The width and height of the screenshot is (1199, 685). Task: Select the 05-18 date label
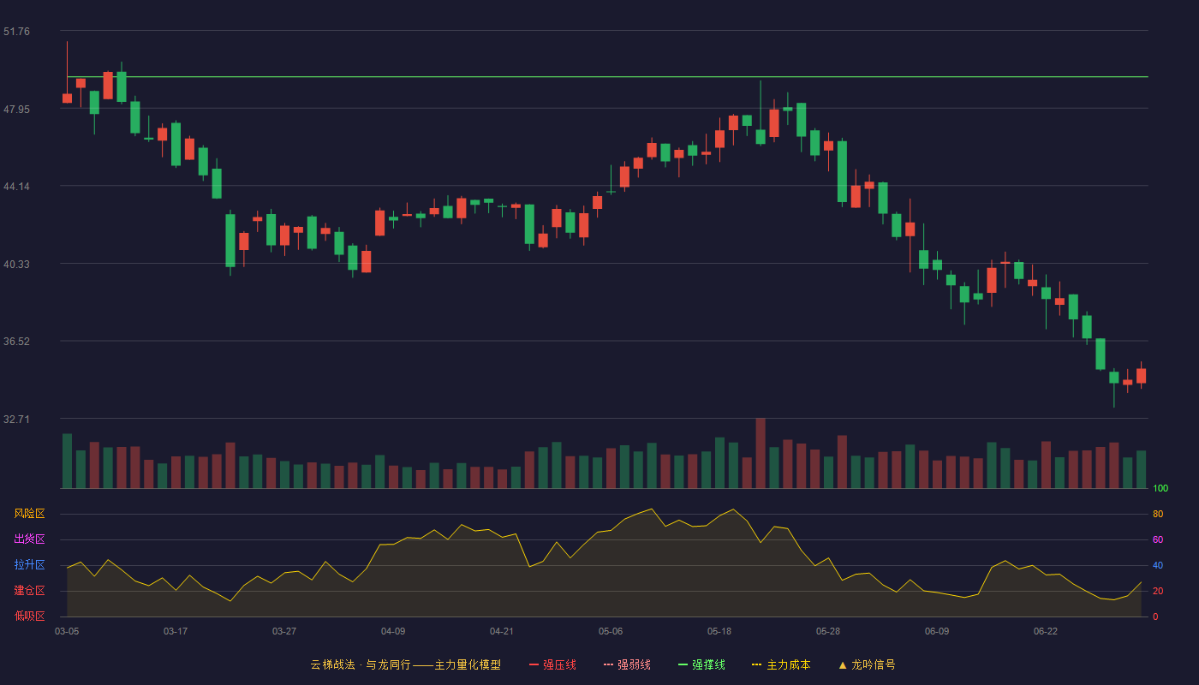click(719, 631)
